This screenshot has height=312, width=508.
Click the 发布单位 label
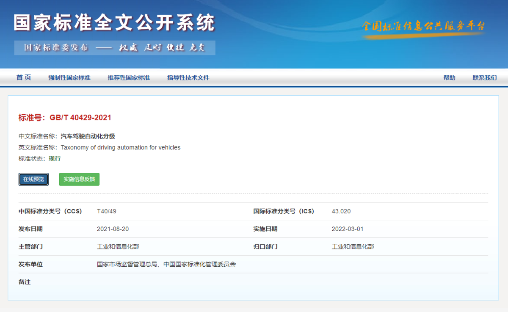[30, 264]
